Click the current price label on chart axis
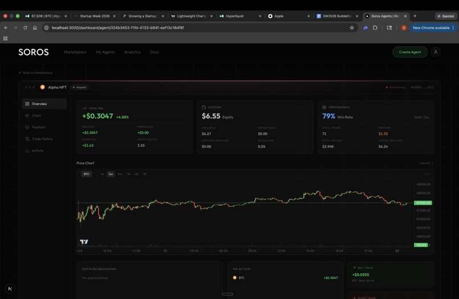The width and height of the screenshot is (459, 299). click(x=423, y=203)
